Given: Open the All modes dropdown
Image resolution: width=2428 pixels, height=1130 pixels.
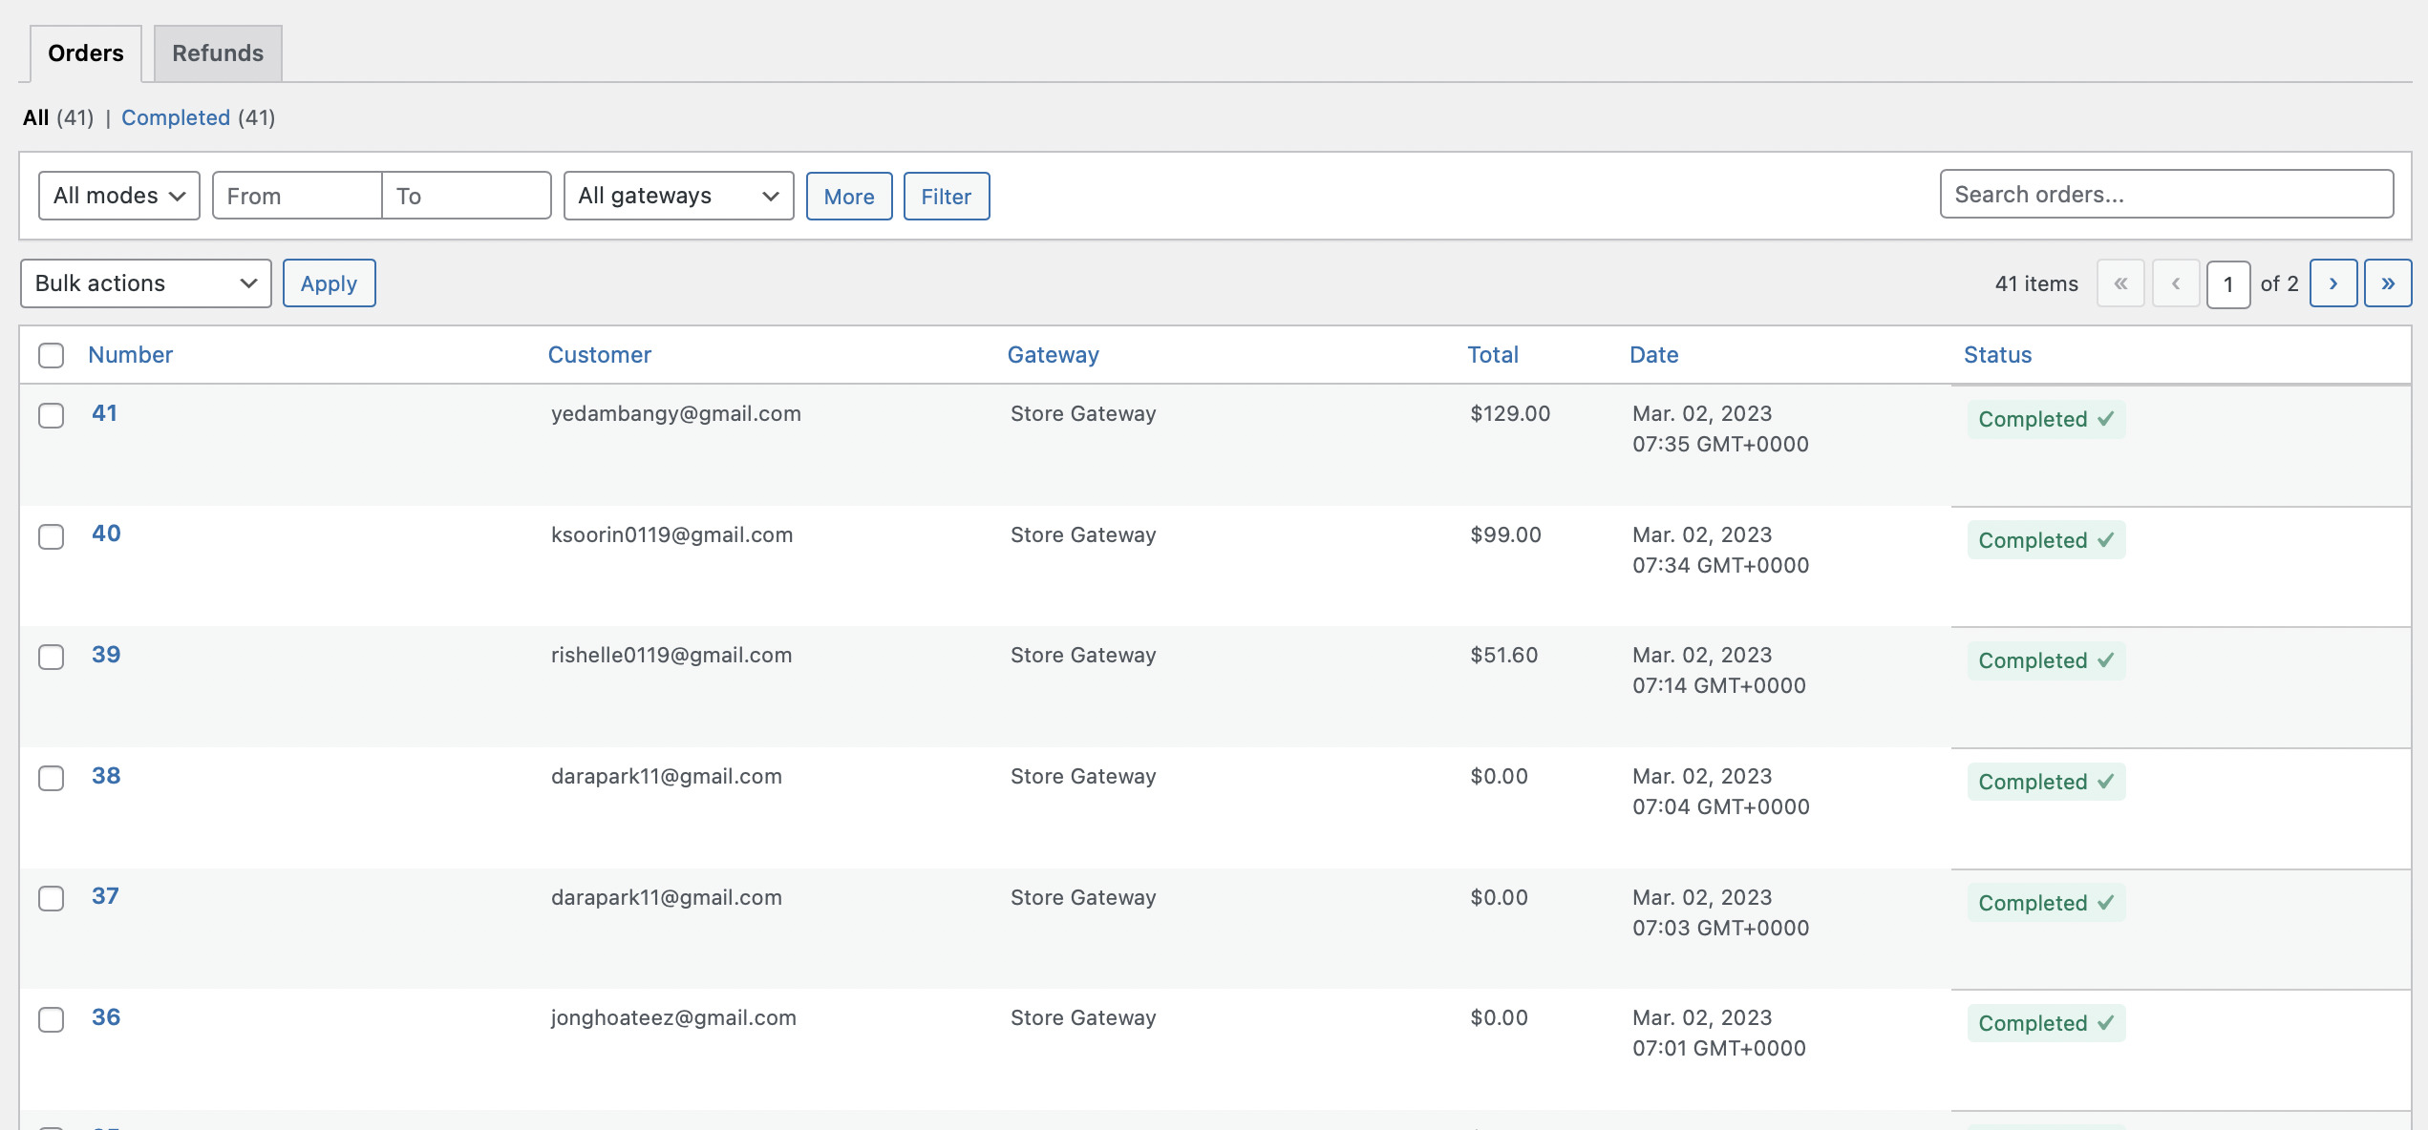Looking at the screenshot, I should 119,196.
